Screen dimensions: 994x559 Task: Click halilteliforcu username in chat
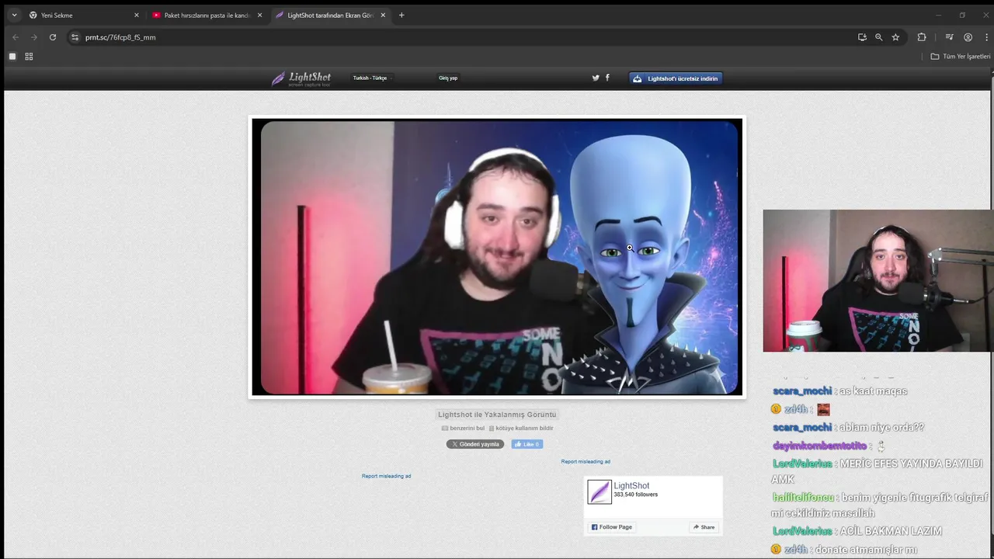point(803,497)
